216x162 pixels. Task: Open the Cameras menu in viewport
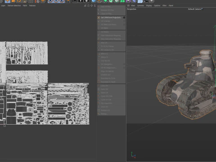140,5
